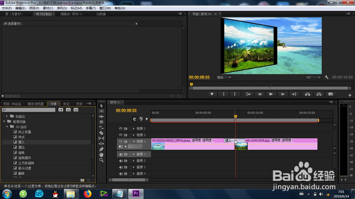Image resolution: width=355 pixels, height=199 pixels.
Task: Select the 摆出 transition effect
Action: tap(21, 147)
